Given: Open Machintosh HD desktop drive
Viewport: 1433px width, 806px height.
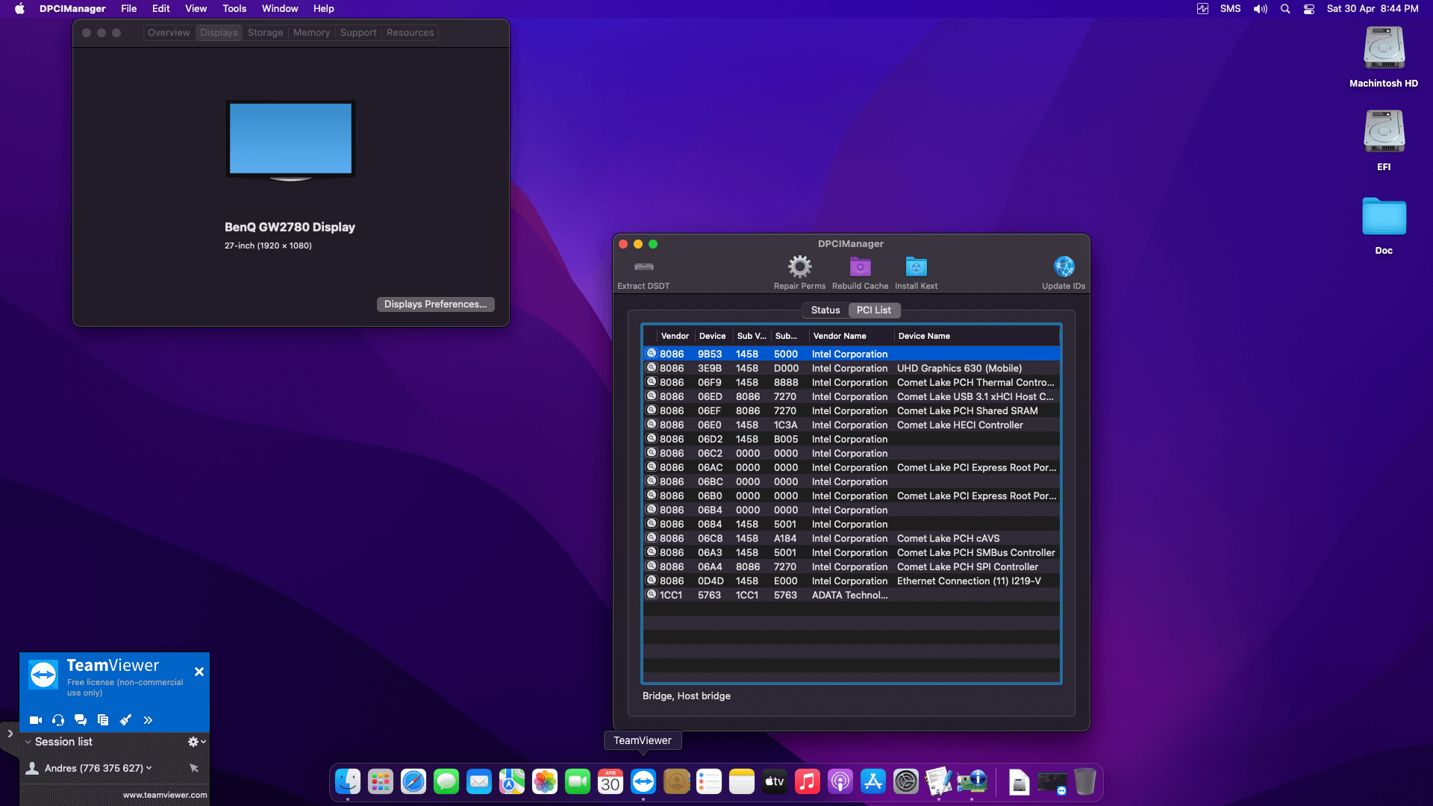Looking at the screenshot, I should (1384, 57).
